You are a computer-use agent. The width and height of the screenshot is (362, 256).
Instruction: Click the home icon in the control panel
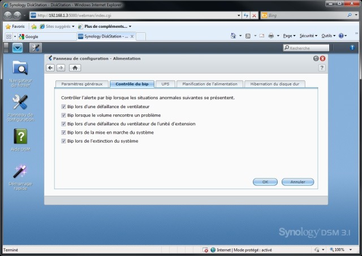(75, 68)
